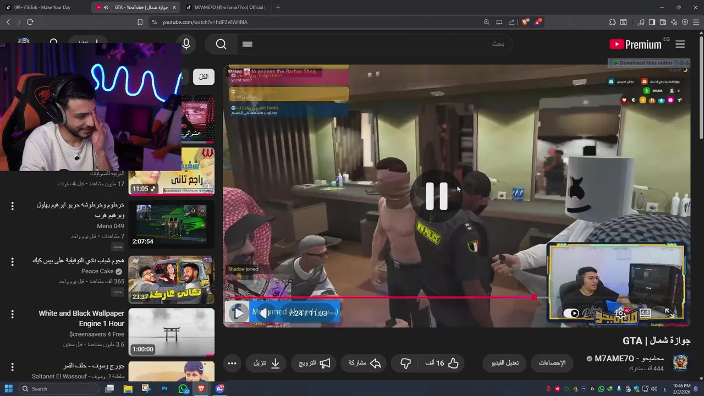Open the browser main menu icon

tap(696, 22)
